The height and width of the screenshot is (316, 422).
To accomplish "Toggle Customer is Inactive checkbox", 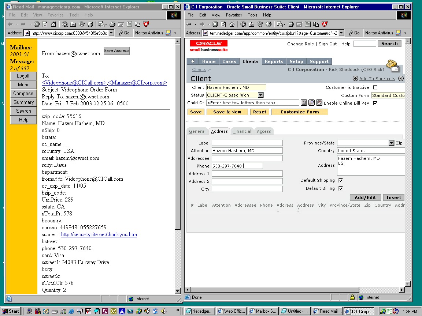I will [375, 87].
